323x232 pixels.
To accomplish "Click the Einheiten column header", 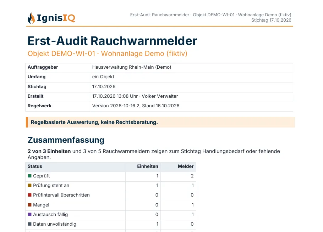I will [x=143, y=166].
